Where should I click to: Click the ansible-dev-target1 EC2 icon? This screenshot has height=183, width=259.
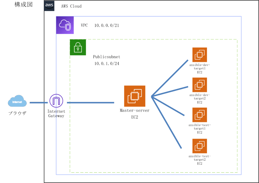[200, 55]
